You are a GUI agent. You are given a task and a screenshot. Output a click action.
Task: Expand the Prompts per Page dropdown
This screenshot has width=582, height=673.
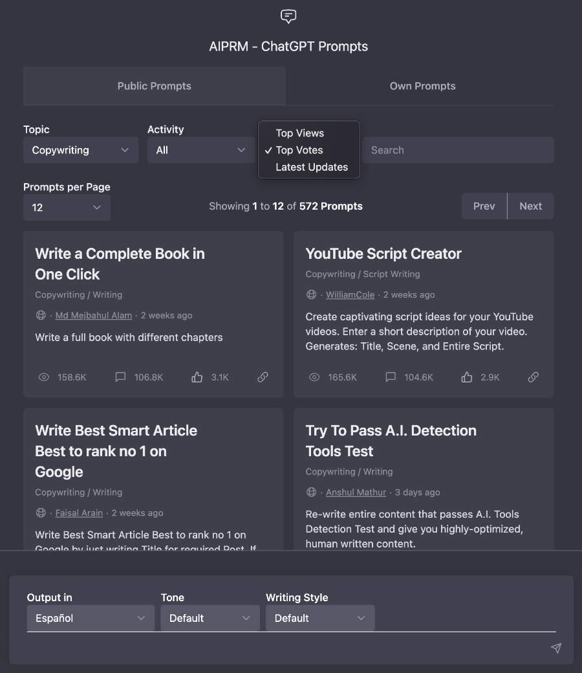(67, 207)
